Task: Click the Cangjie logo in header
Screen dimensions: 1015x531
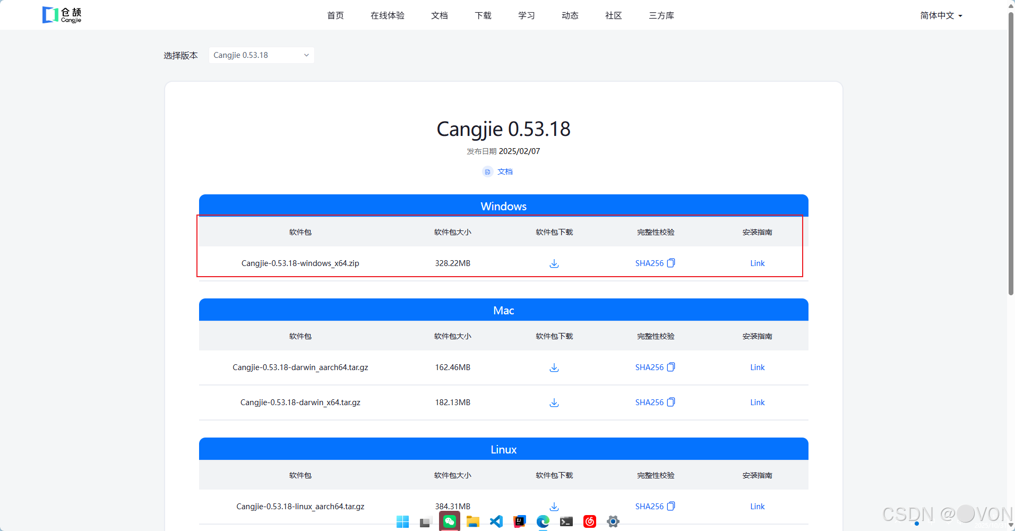Action: point(62,15)
